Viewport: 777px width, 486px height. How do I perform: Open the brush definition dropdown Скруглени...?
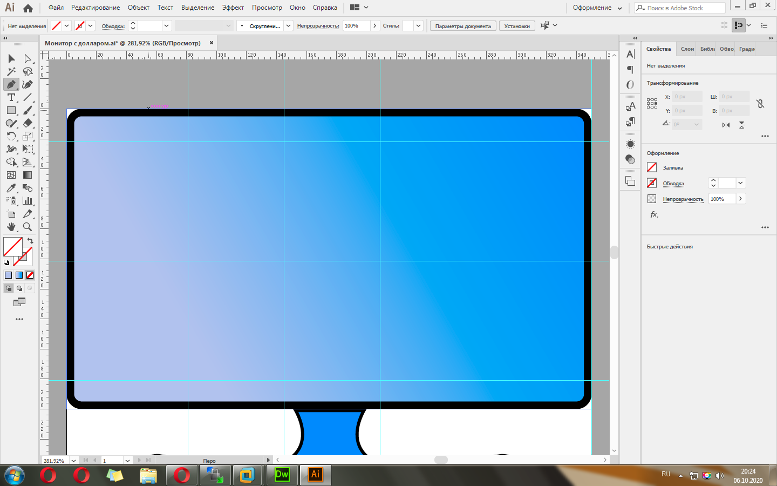click(x=289, y=25)
